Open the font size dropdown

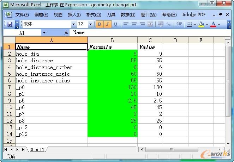(90, 24)
